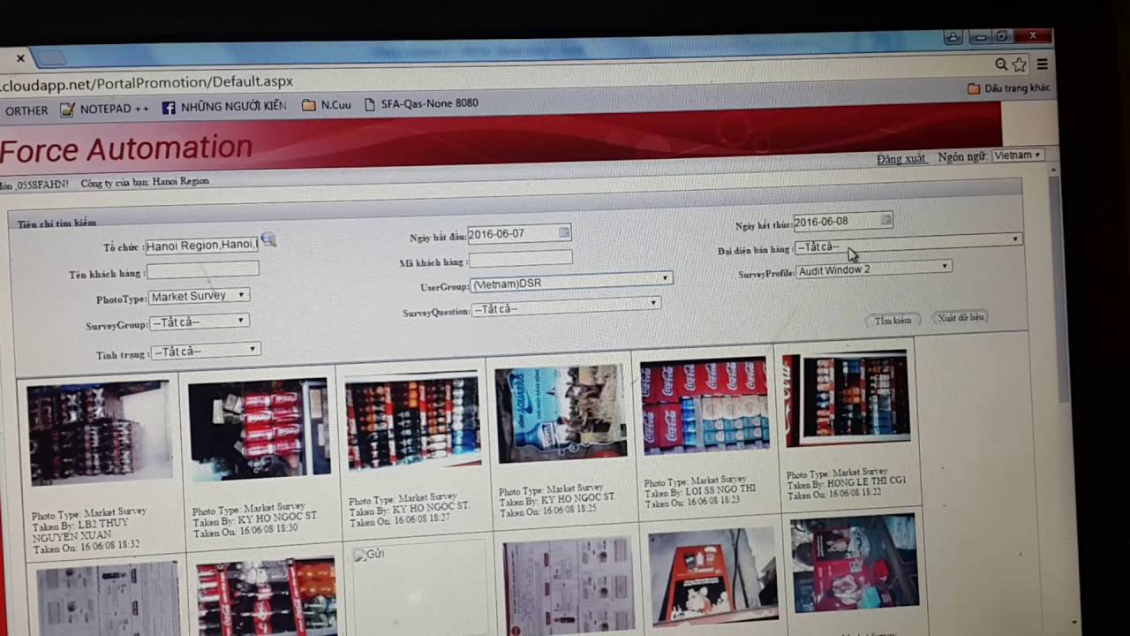Expand the Tình trạng dropdown
This screenshot has height=636, width=1130.
[206, 352]
